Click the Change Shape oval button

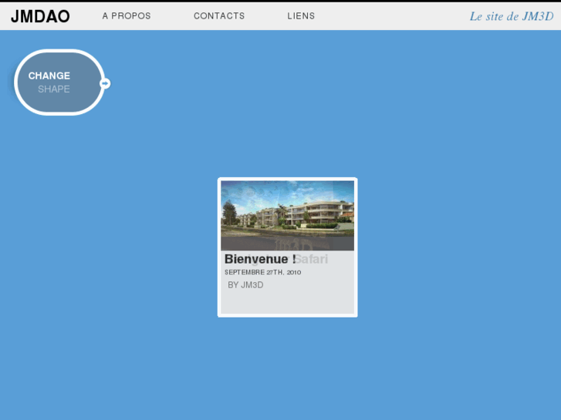click(59, 82)
